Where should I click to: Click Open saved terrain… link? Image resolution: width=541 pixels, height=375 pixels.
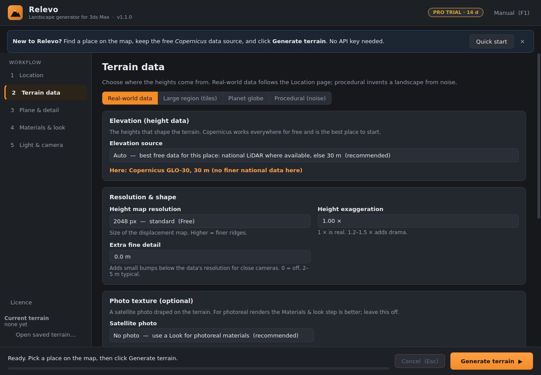pos(46,334)
